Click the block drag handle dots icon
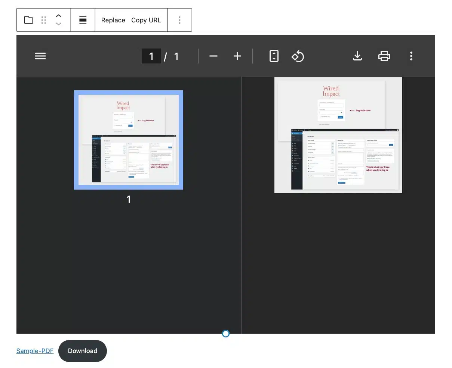Viewport: 452px width, 368px height. [44, 20]
